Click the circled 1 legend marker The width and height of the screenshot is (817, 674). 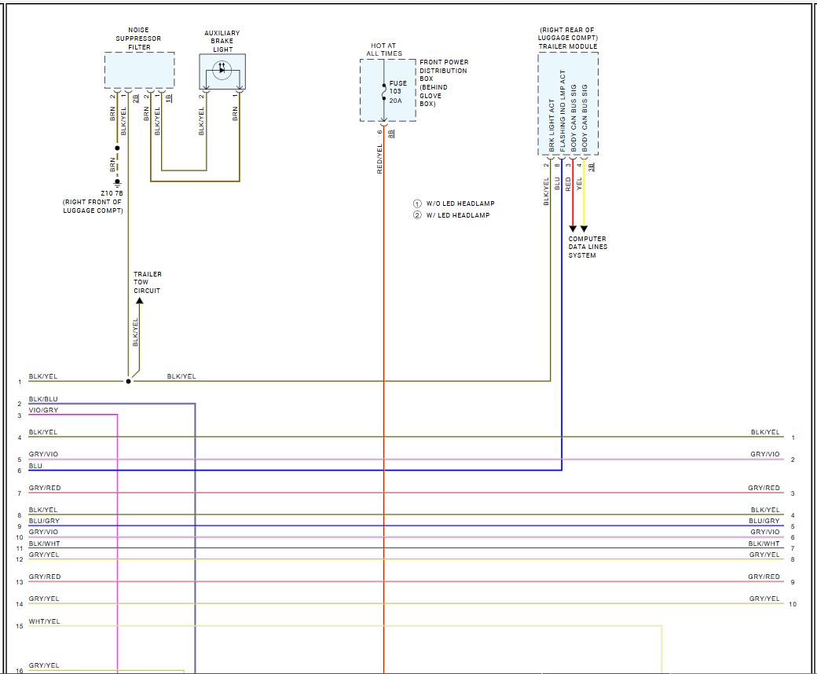pyautogui.click(x=418, y=203)
